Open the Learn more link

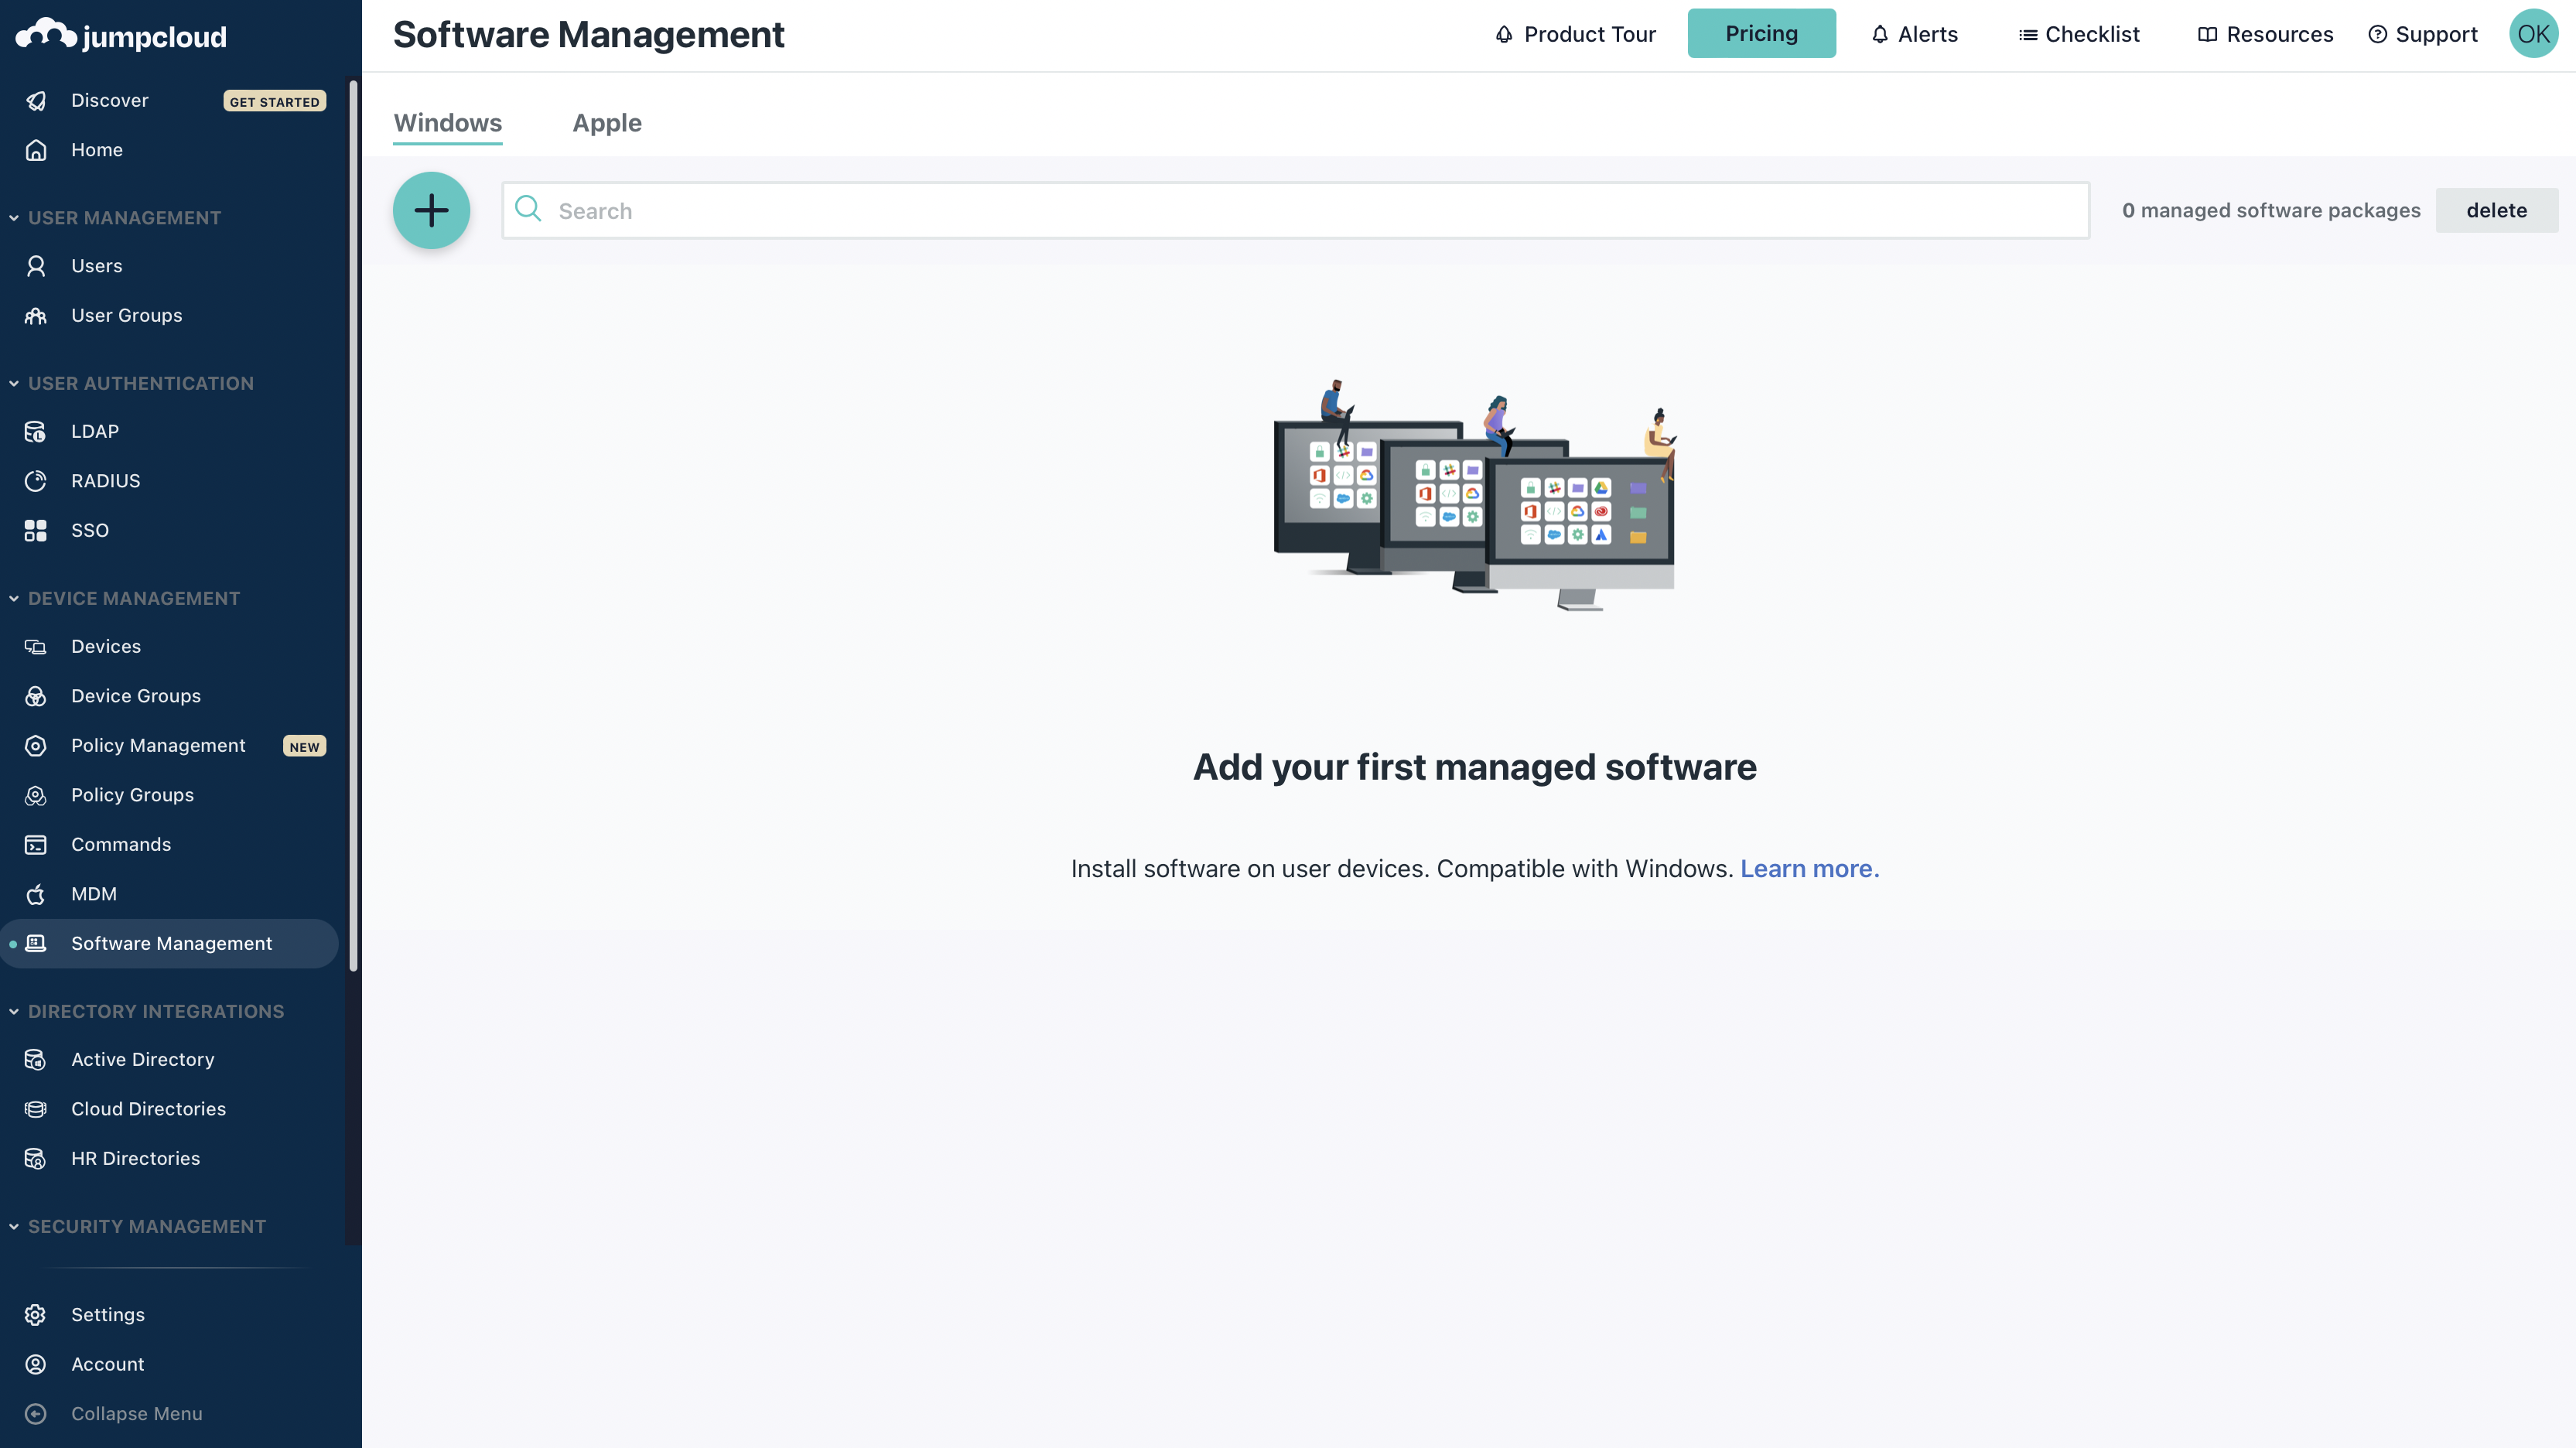[1809, 868]
